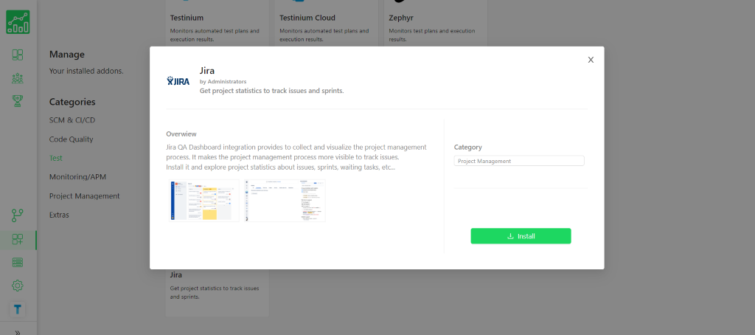Click 'Your installed addons.' text

point(86,72)
